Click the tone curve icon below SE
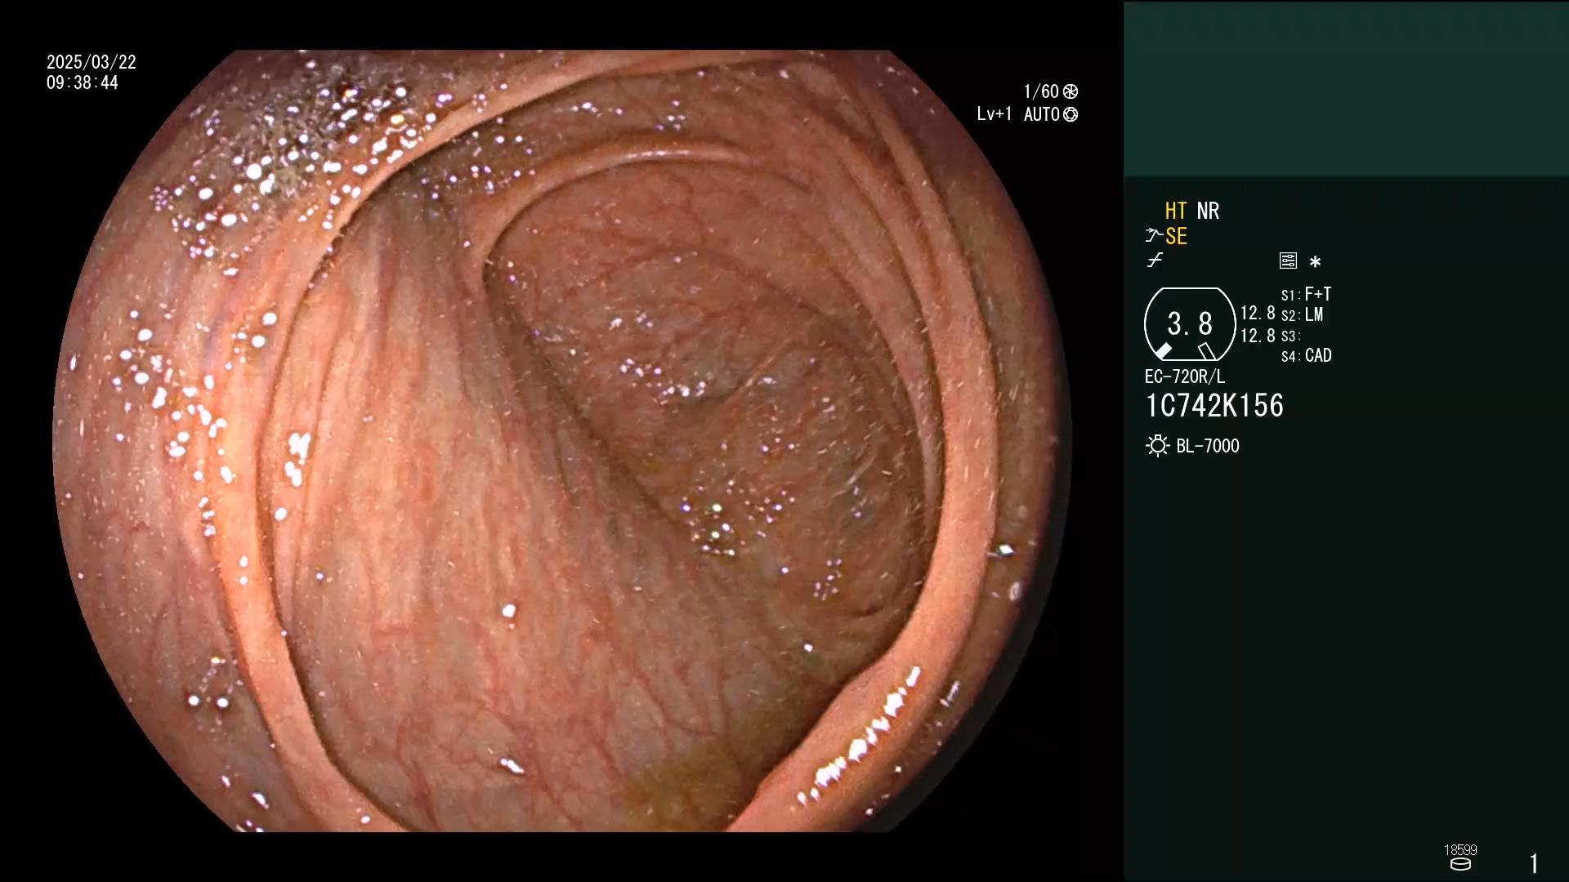The height and width of the screenshot is (882, 1569). (1155, 261)
